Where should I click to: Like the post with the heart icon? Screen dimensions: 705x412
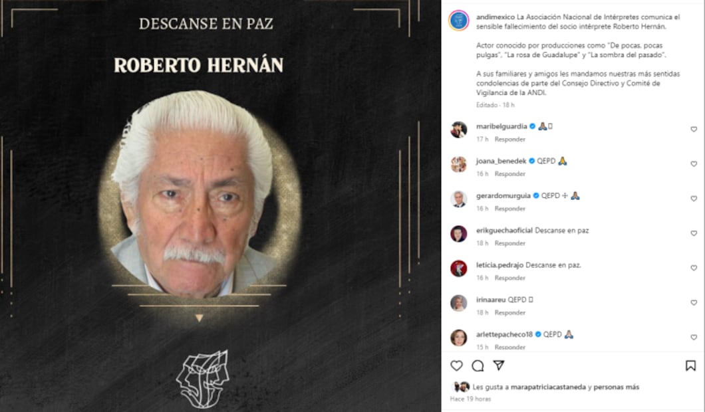tap(456, 365)
